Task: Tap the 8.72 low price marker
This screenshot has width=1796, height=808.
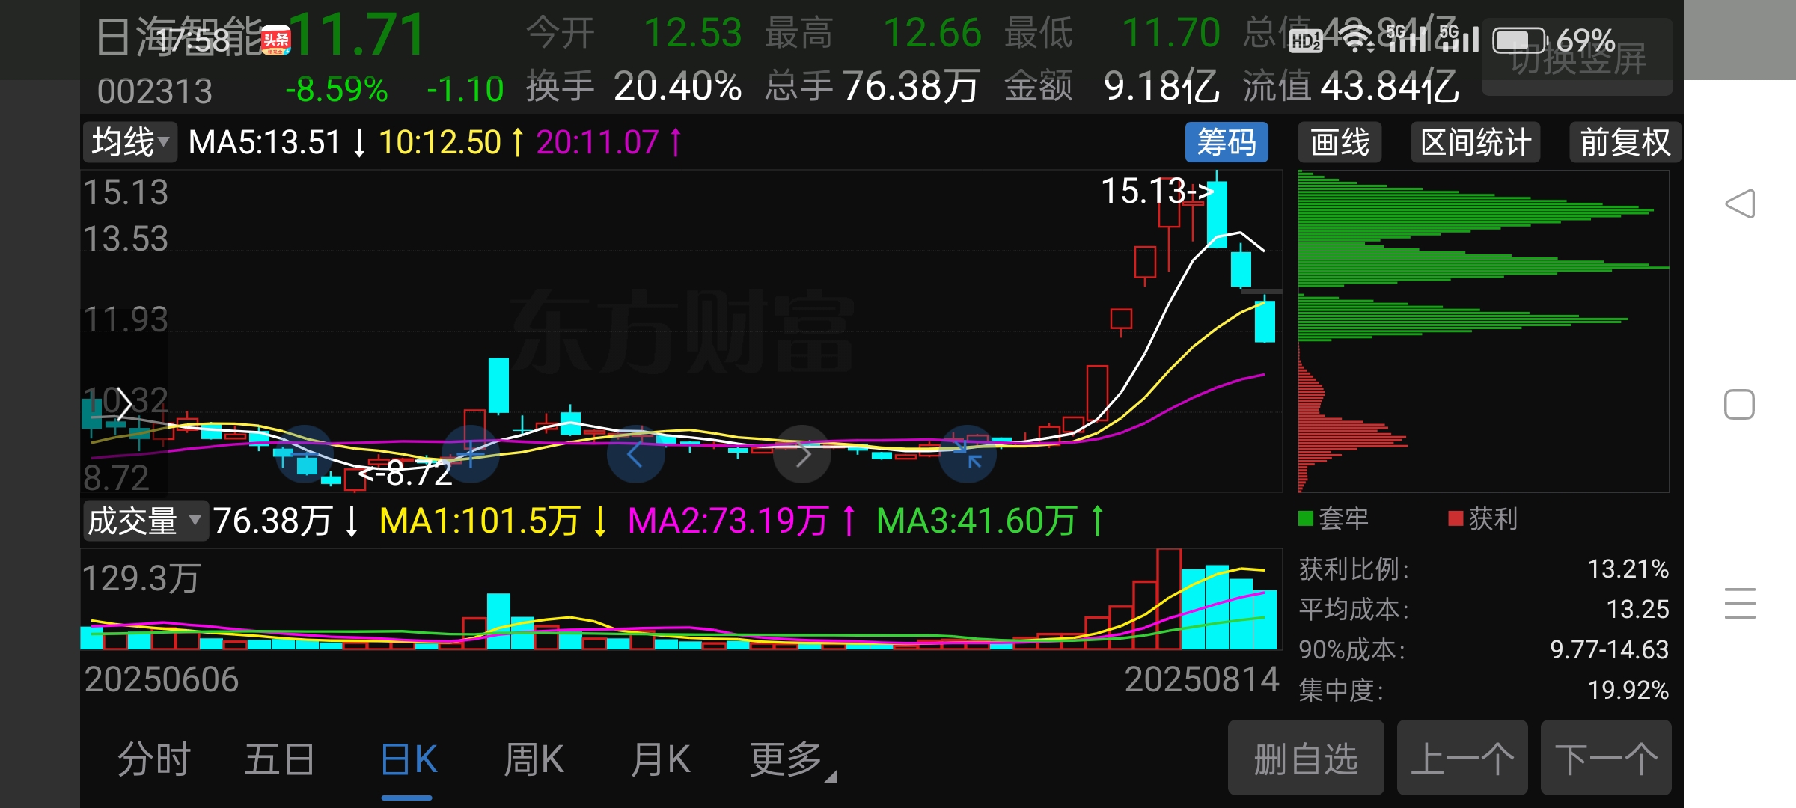Action: tap(406, 473)
